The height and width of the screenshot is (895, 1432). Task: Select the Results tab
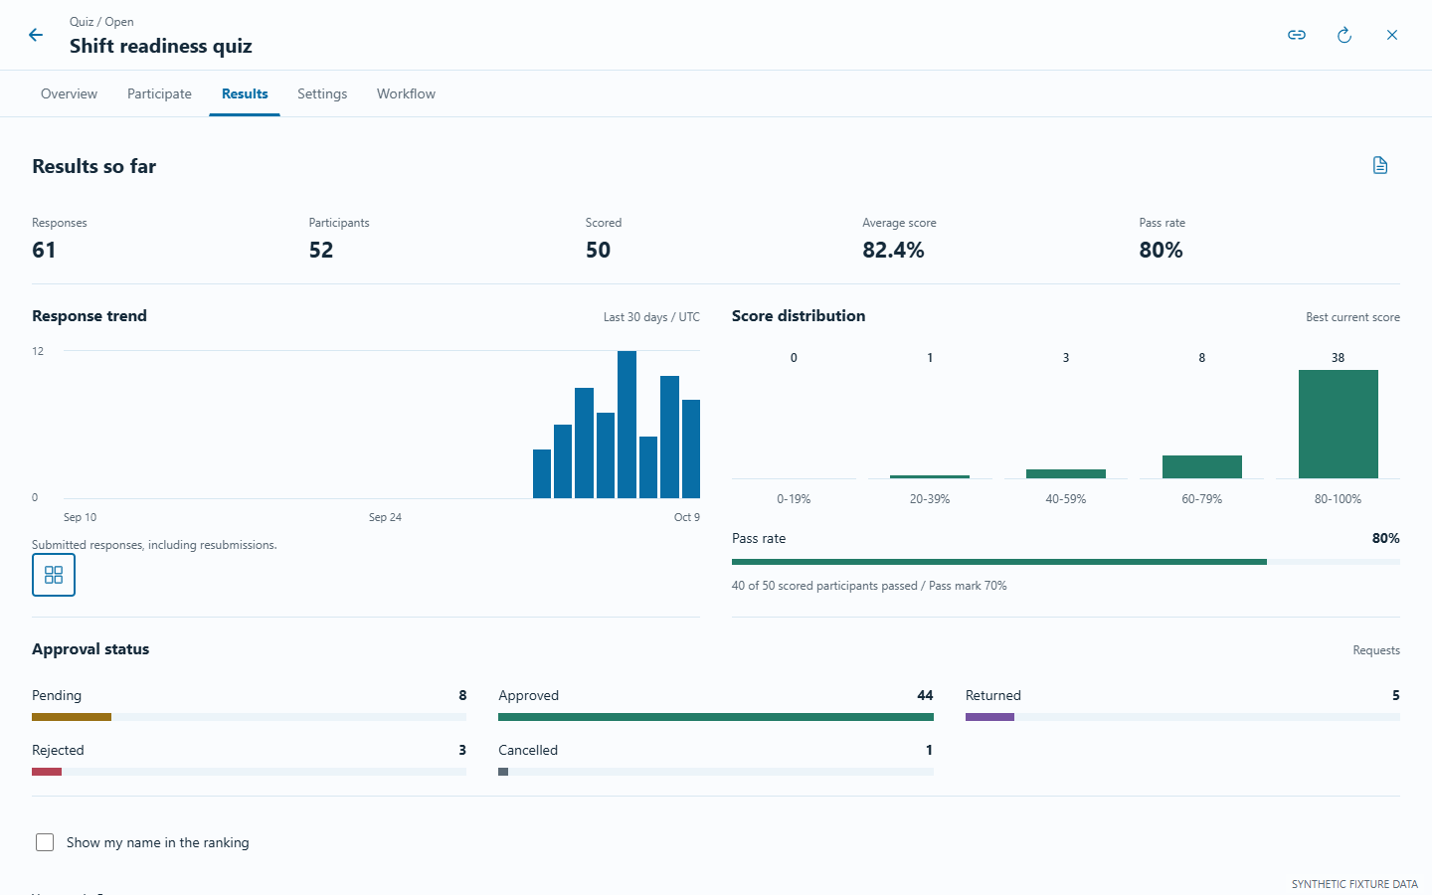coord(245,93)
